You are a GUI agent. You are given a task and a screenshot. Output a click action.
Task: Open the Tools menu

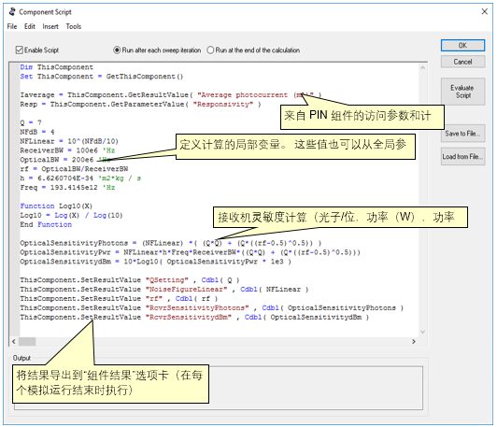pyautogui.click(x=74, y=26)
